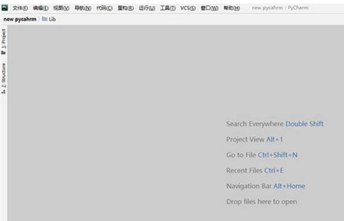Viewport: 344px width, 221px height.
Task: Click the PyCharm logo icon in title bar
Action: pyautogui.click(x=5, y=8)
